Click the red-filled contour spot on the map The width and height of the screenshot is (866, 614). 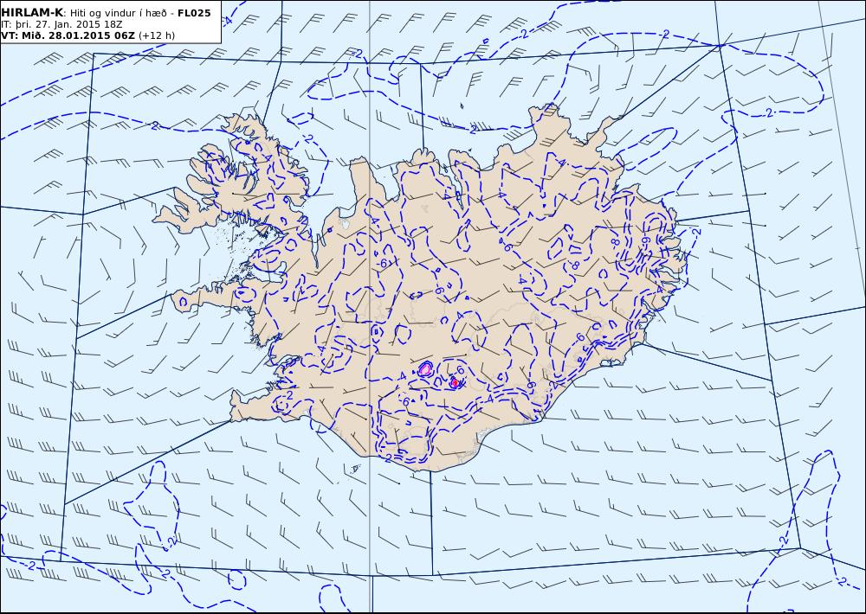coord(455,381)
